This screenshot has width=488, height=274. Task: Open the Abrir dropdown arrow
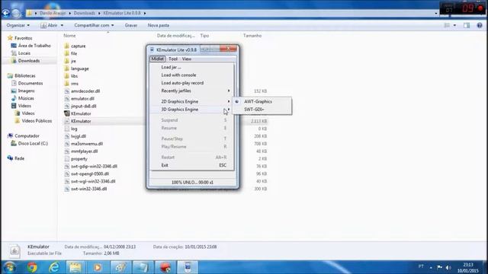(x=62, y=25)
